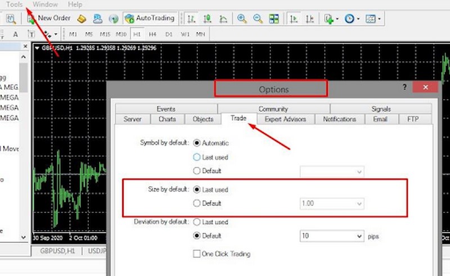
Task: Click the periods clock icon
Action: tap(349, 19)
